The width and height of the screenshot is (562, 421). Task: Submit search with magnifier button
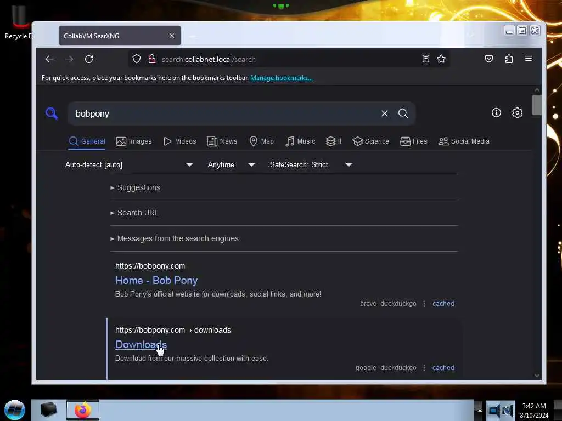(x=403, y=113)
